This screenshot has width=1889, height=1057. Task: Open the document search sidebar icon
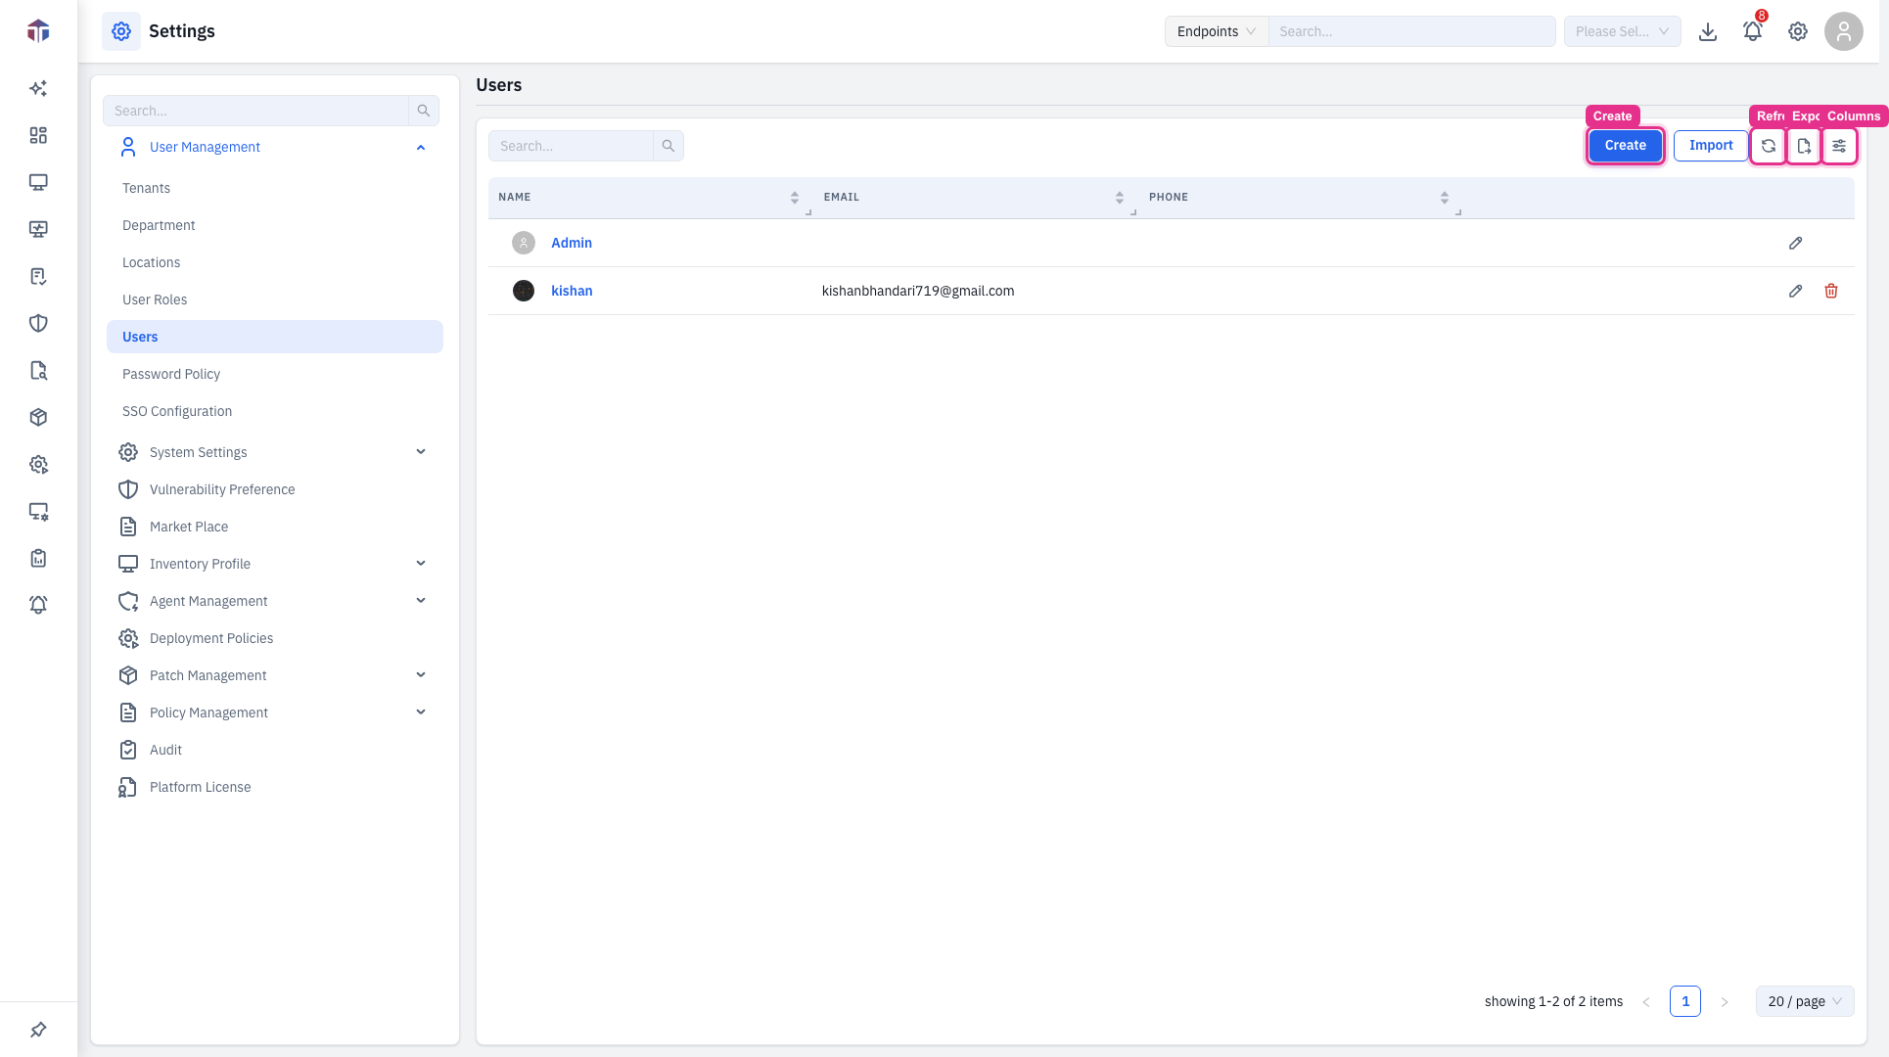pyautogui.click(x=38, y=370)
